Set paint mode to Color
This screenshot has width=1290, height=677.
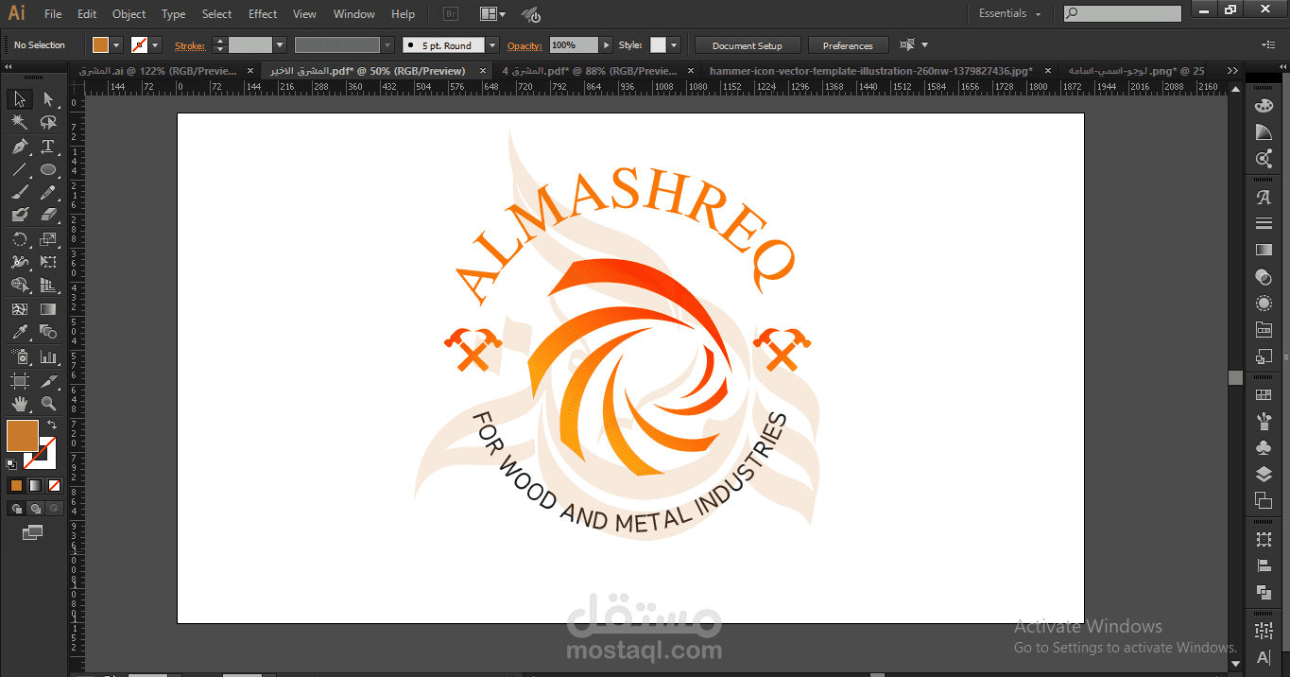pos(16,485)
